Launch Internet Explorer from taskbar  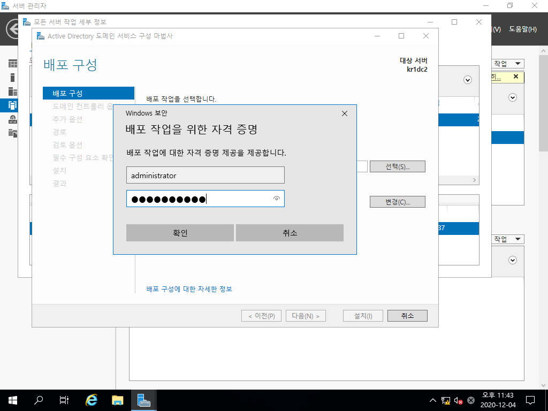[91, 400]
